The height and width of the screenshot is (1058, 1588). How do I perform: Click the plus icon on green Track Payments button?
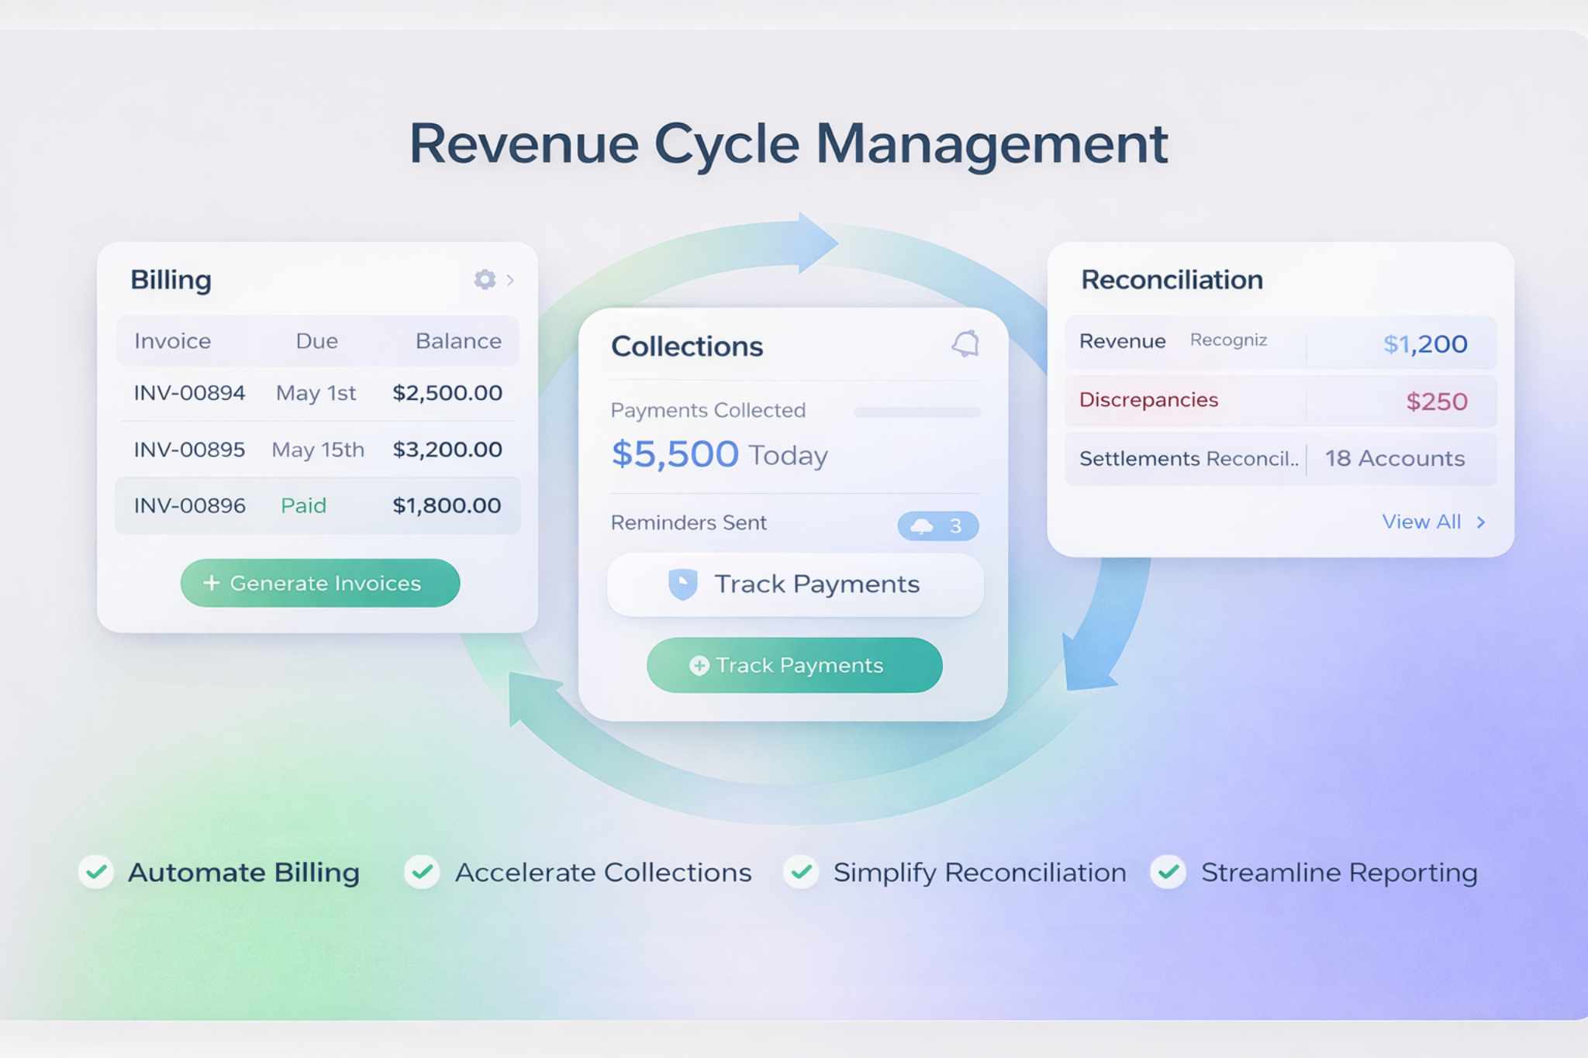(x=699, y=665)
